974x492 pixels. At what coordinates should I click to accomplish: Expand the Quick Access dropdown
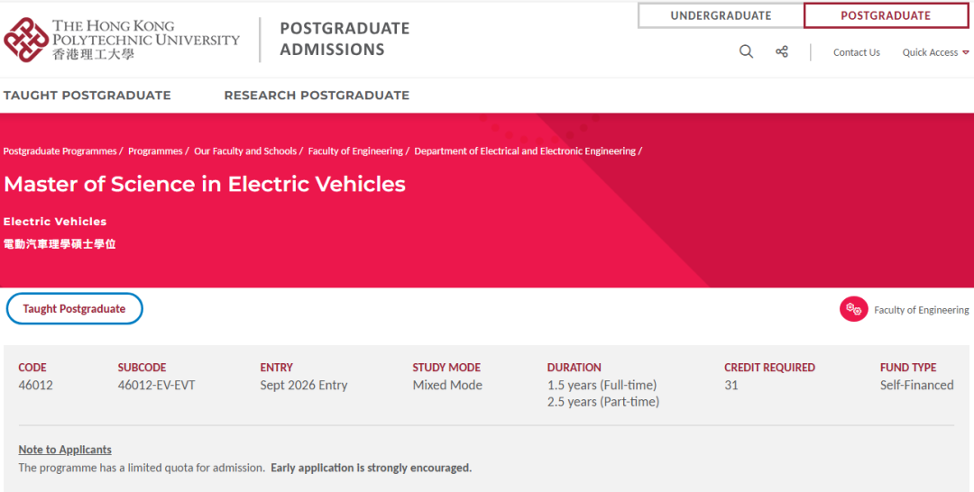click(935, 53)
